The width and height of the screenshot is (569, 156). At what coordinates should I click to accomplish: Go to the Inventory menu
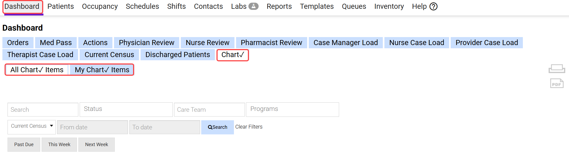(389, 6)
